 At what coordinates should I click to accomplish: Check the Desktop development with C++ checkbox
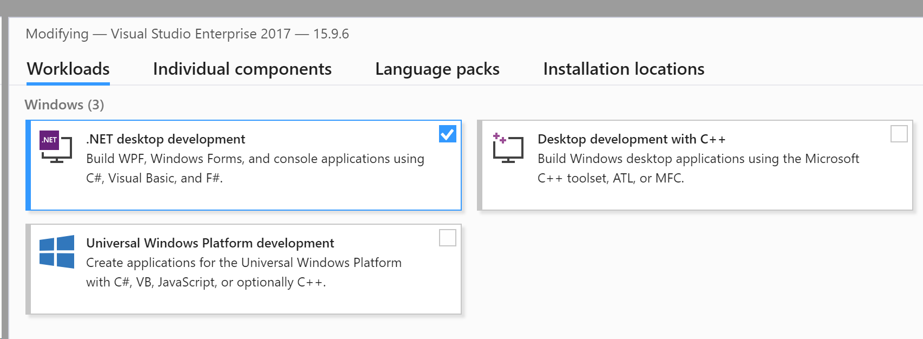(x=899, y=134)
